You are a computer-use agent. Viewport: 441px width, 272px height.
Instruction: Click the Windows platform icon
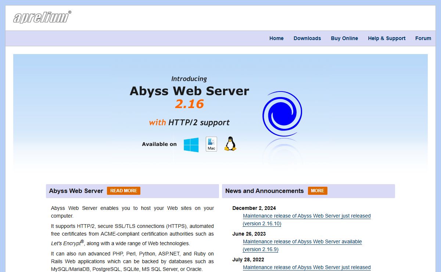click(x=191, y=145)
